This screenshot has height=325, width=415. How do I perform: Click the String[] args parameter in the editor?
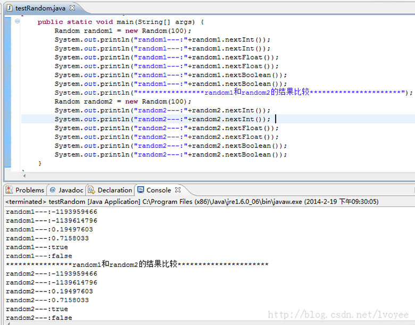171,22
